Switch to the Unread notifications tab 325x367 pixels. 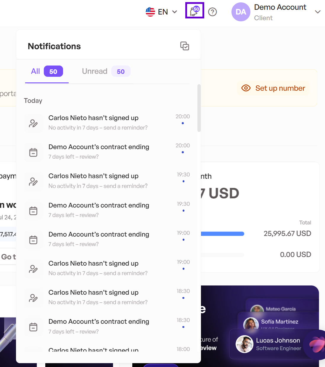click(106, 71)
